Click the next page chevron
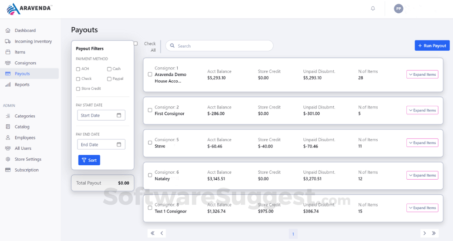The image size is (453, 241). coord(424,233)
